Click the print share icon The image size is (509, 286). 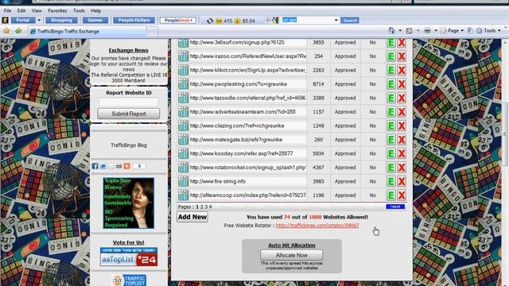tap(119, 166)
